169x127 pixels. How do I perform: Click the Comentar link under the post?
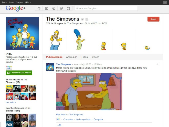(x=68, y=119)
